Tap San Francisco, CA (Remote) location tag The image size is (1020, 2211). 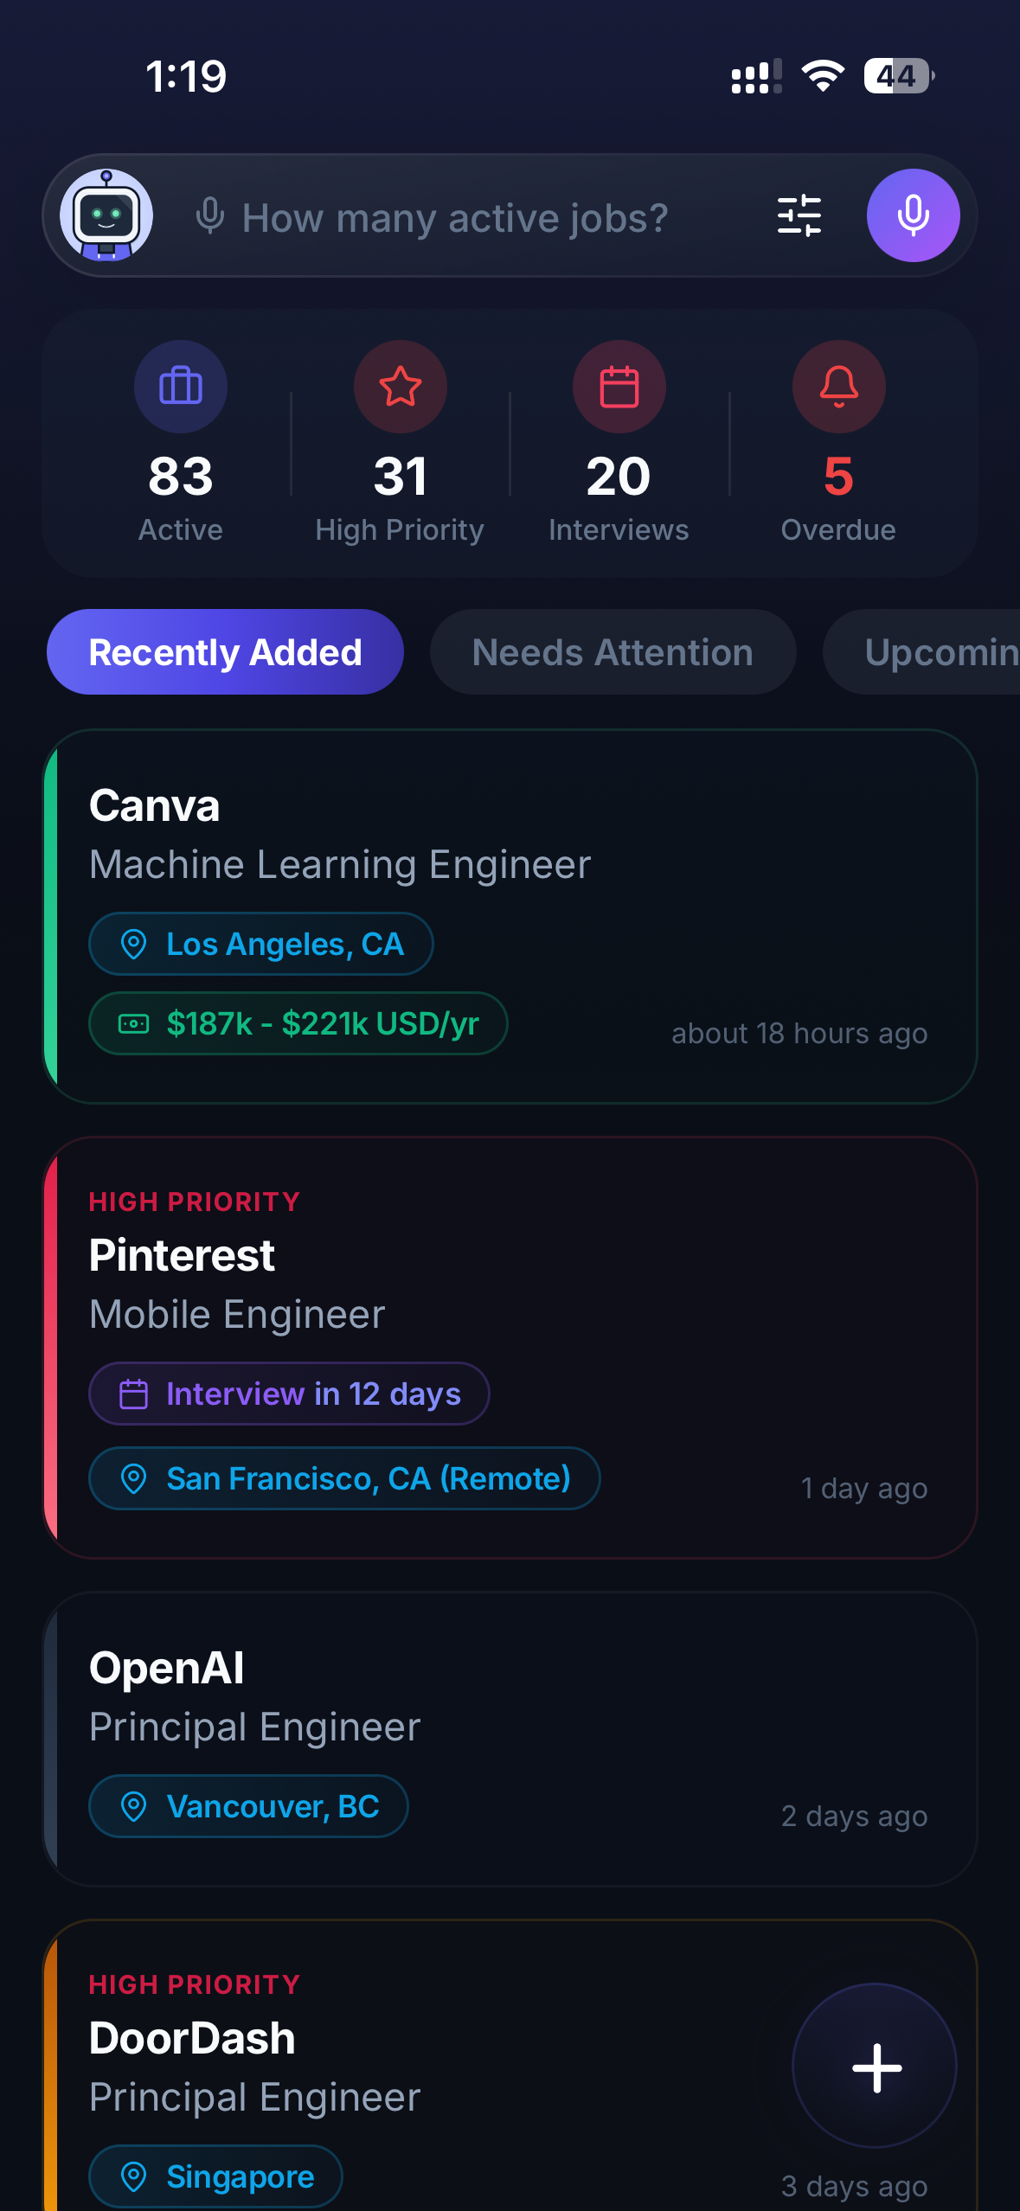click(x=344, y=1478)
